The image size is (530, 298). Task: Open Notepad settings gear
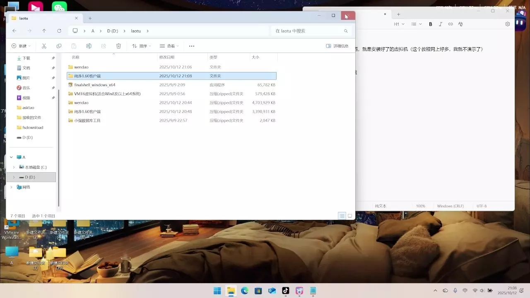coord(508,24)
